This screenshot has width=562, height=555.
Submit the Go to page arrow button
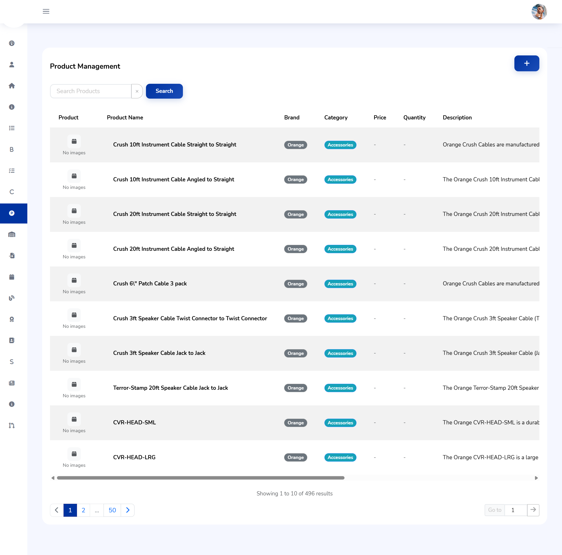[x=533, y=510]
